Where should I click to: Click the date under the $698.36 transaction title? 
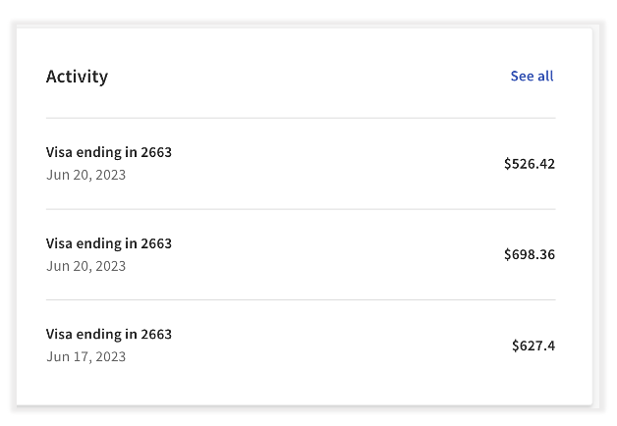[85, 266]
